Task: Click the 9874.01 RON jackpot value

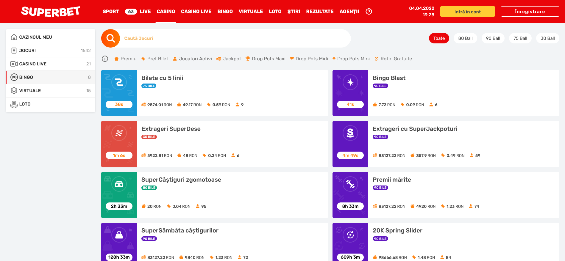Action: pyautogui.click(x=159, y=105)
